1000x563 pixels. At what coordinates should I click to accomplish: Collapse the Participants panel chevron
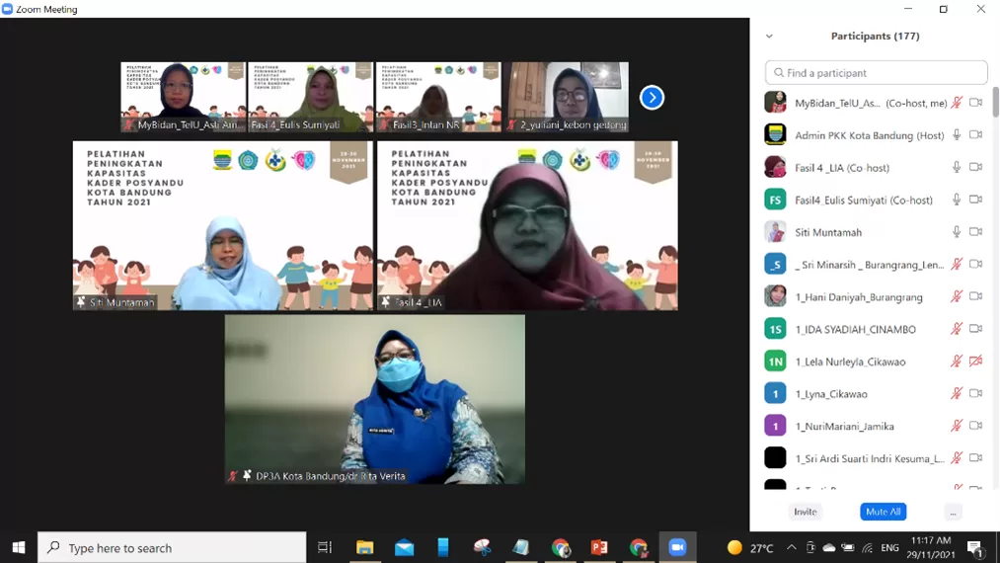pos(769,37)
